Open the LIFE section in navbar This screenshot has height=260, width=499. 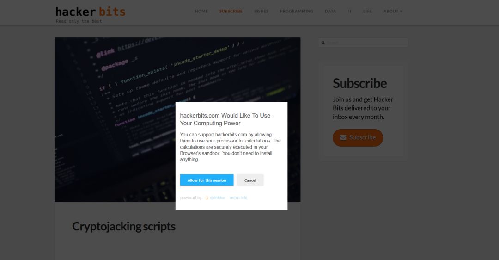click(x=367, y=11)
